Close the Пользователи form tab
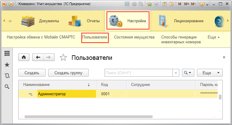232x125 pixels. (224, 57)
